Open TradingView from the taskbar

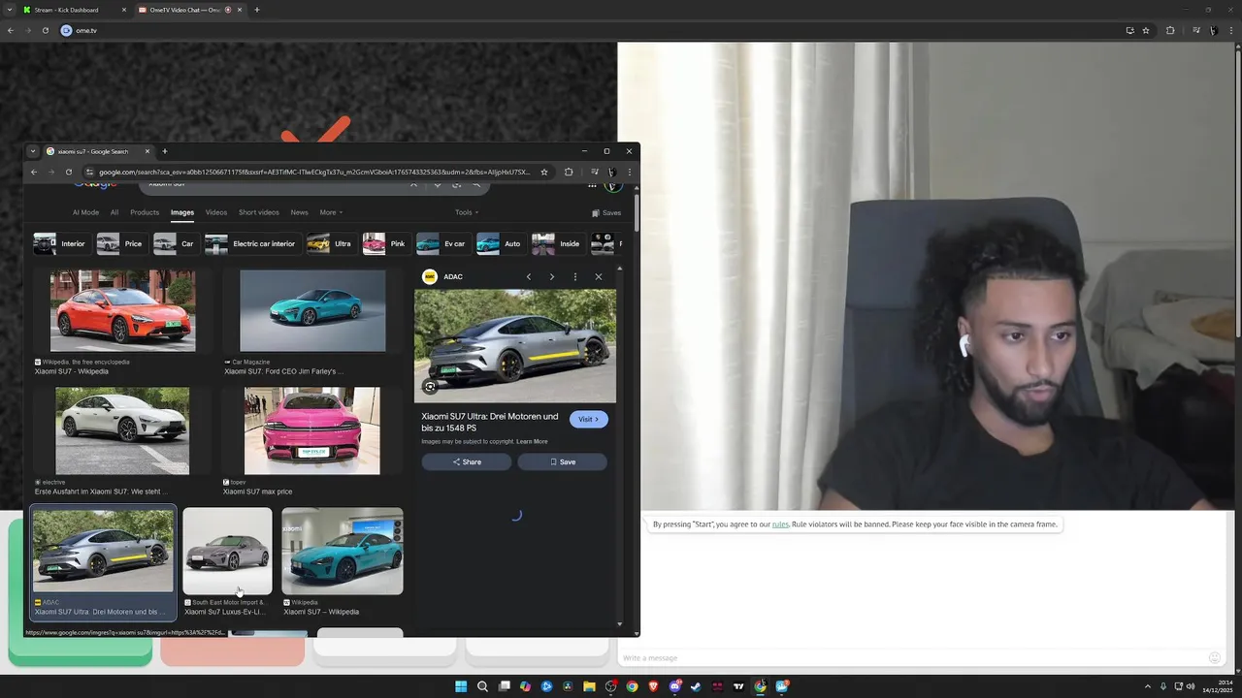coord(738,686)
